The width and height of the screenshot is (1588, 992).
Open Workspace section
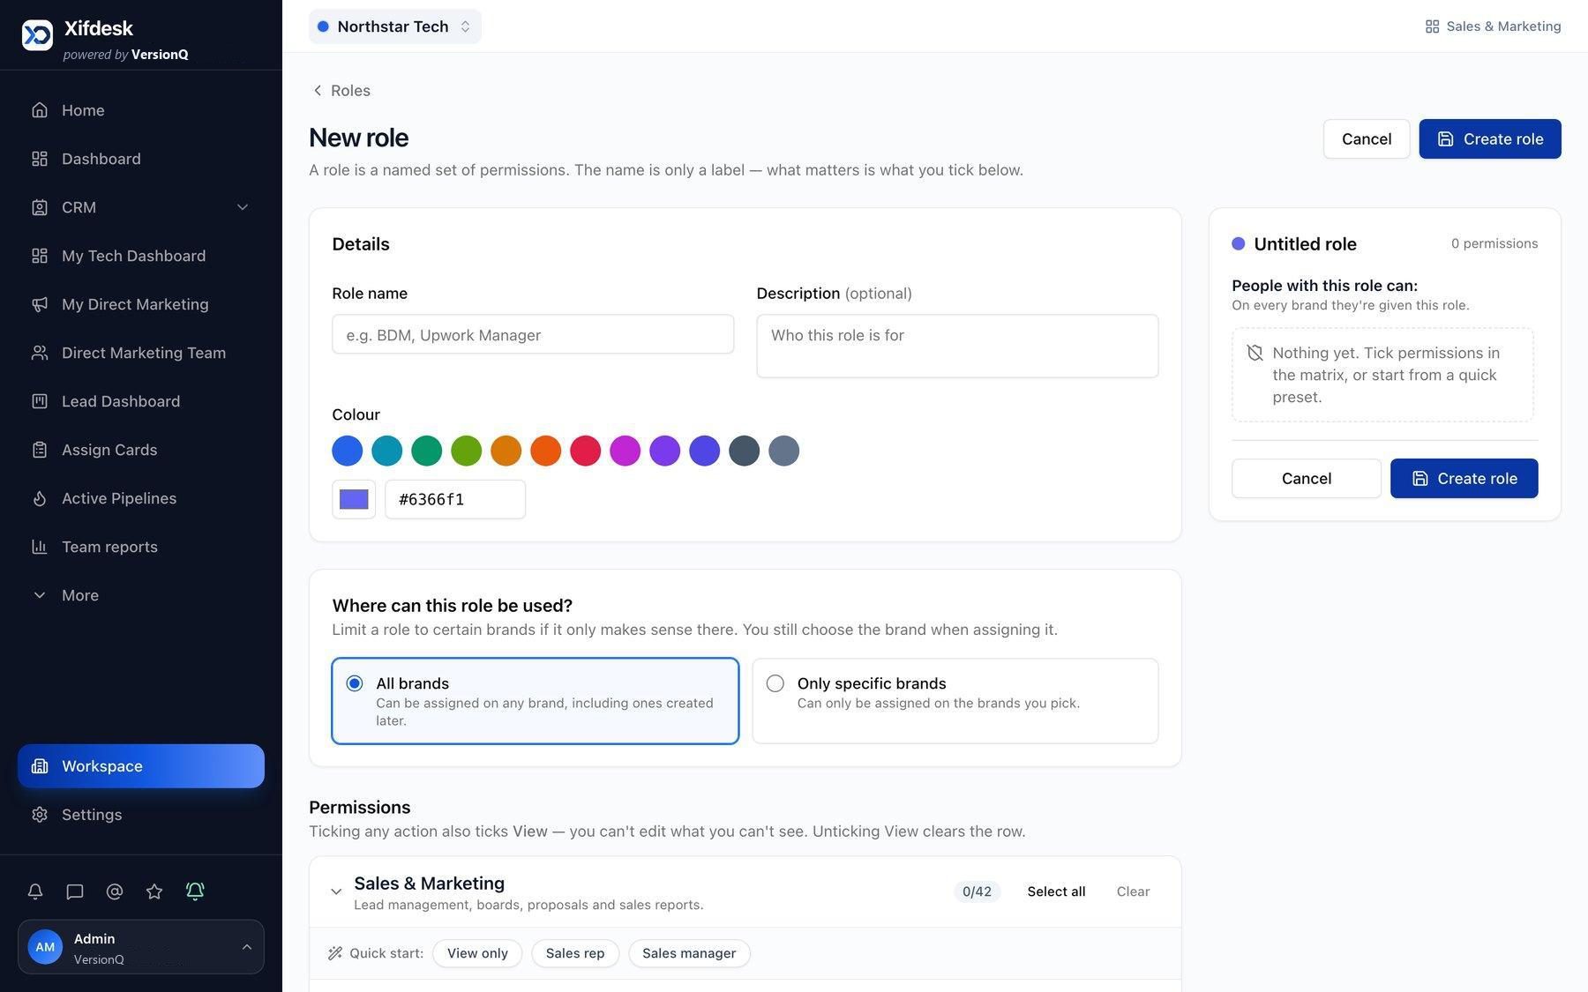141,766
